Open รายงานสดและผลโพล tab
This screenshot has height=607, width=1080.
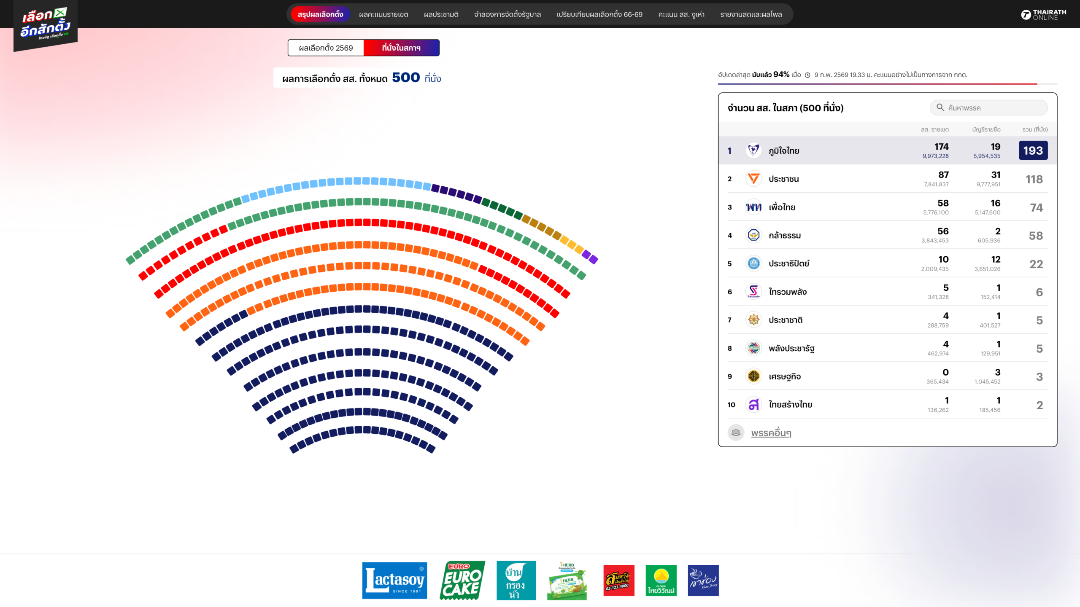click(751, 14)
